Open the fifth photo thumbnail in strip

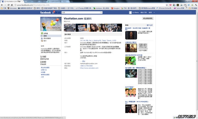coord(116,28)
